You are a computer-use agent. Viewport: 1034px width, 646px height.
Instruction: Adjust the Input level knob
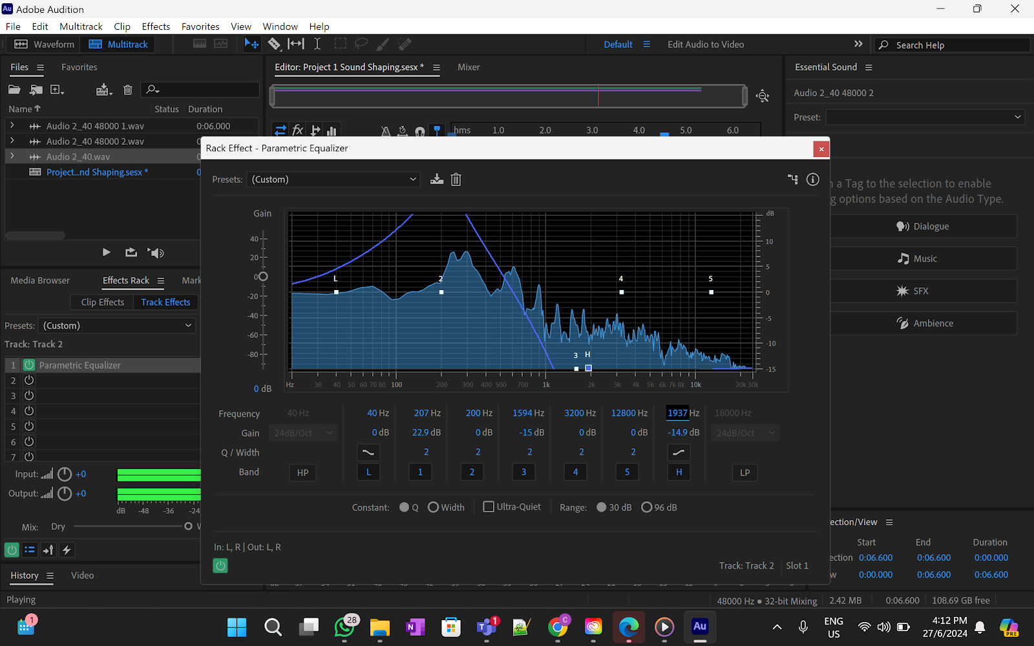(65, 474)
